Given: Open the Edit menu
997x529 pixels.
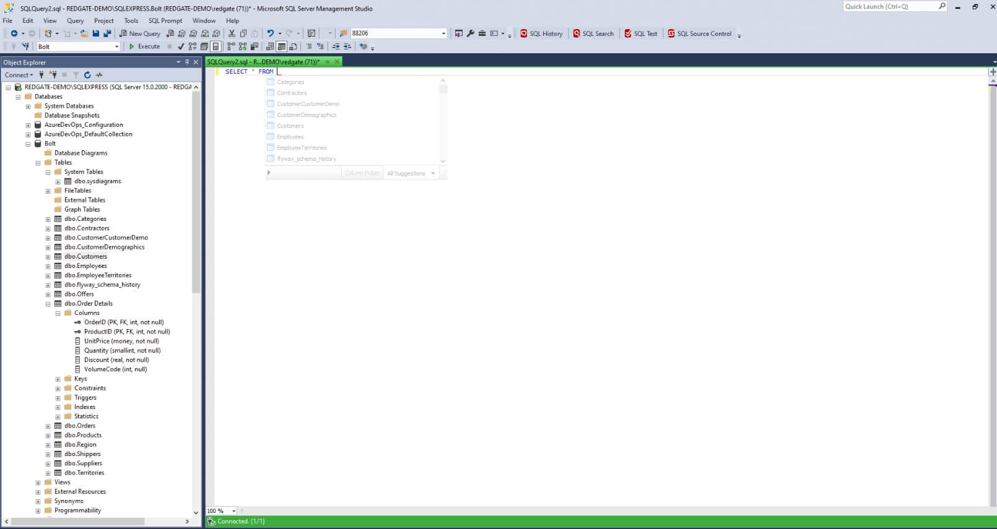Looking at the screenshot, I should [28, 20].
